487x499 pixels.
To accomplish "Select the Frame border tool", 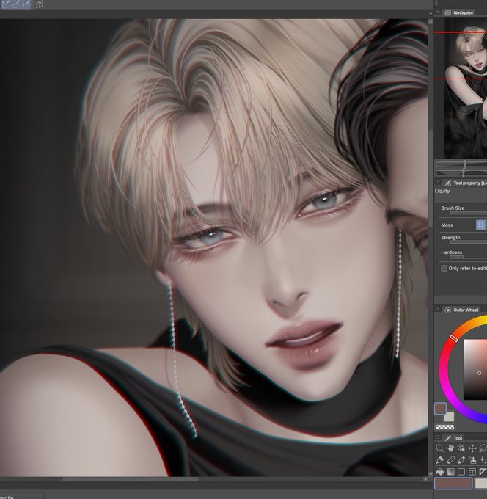I will click(472, 471).
